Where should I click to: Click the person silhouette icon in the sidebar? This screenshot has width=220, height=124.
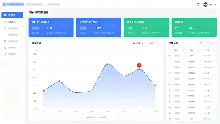[5, 54]
